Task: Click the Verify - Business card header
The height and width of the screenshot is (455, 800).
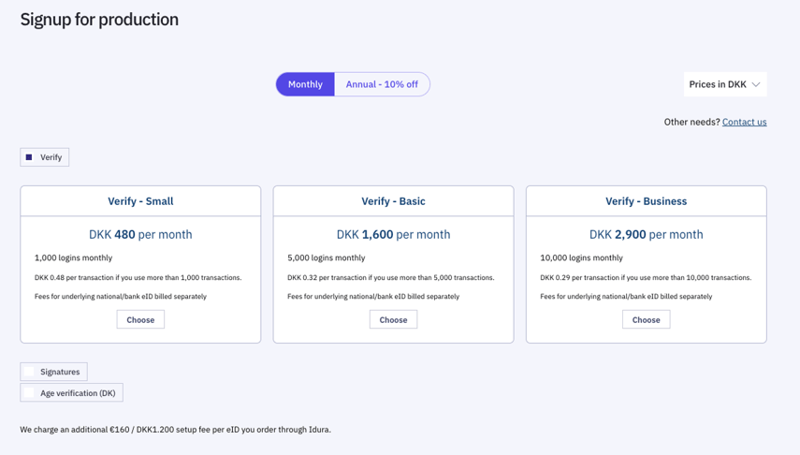Action: (646, 201)
